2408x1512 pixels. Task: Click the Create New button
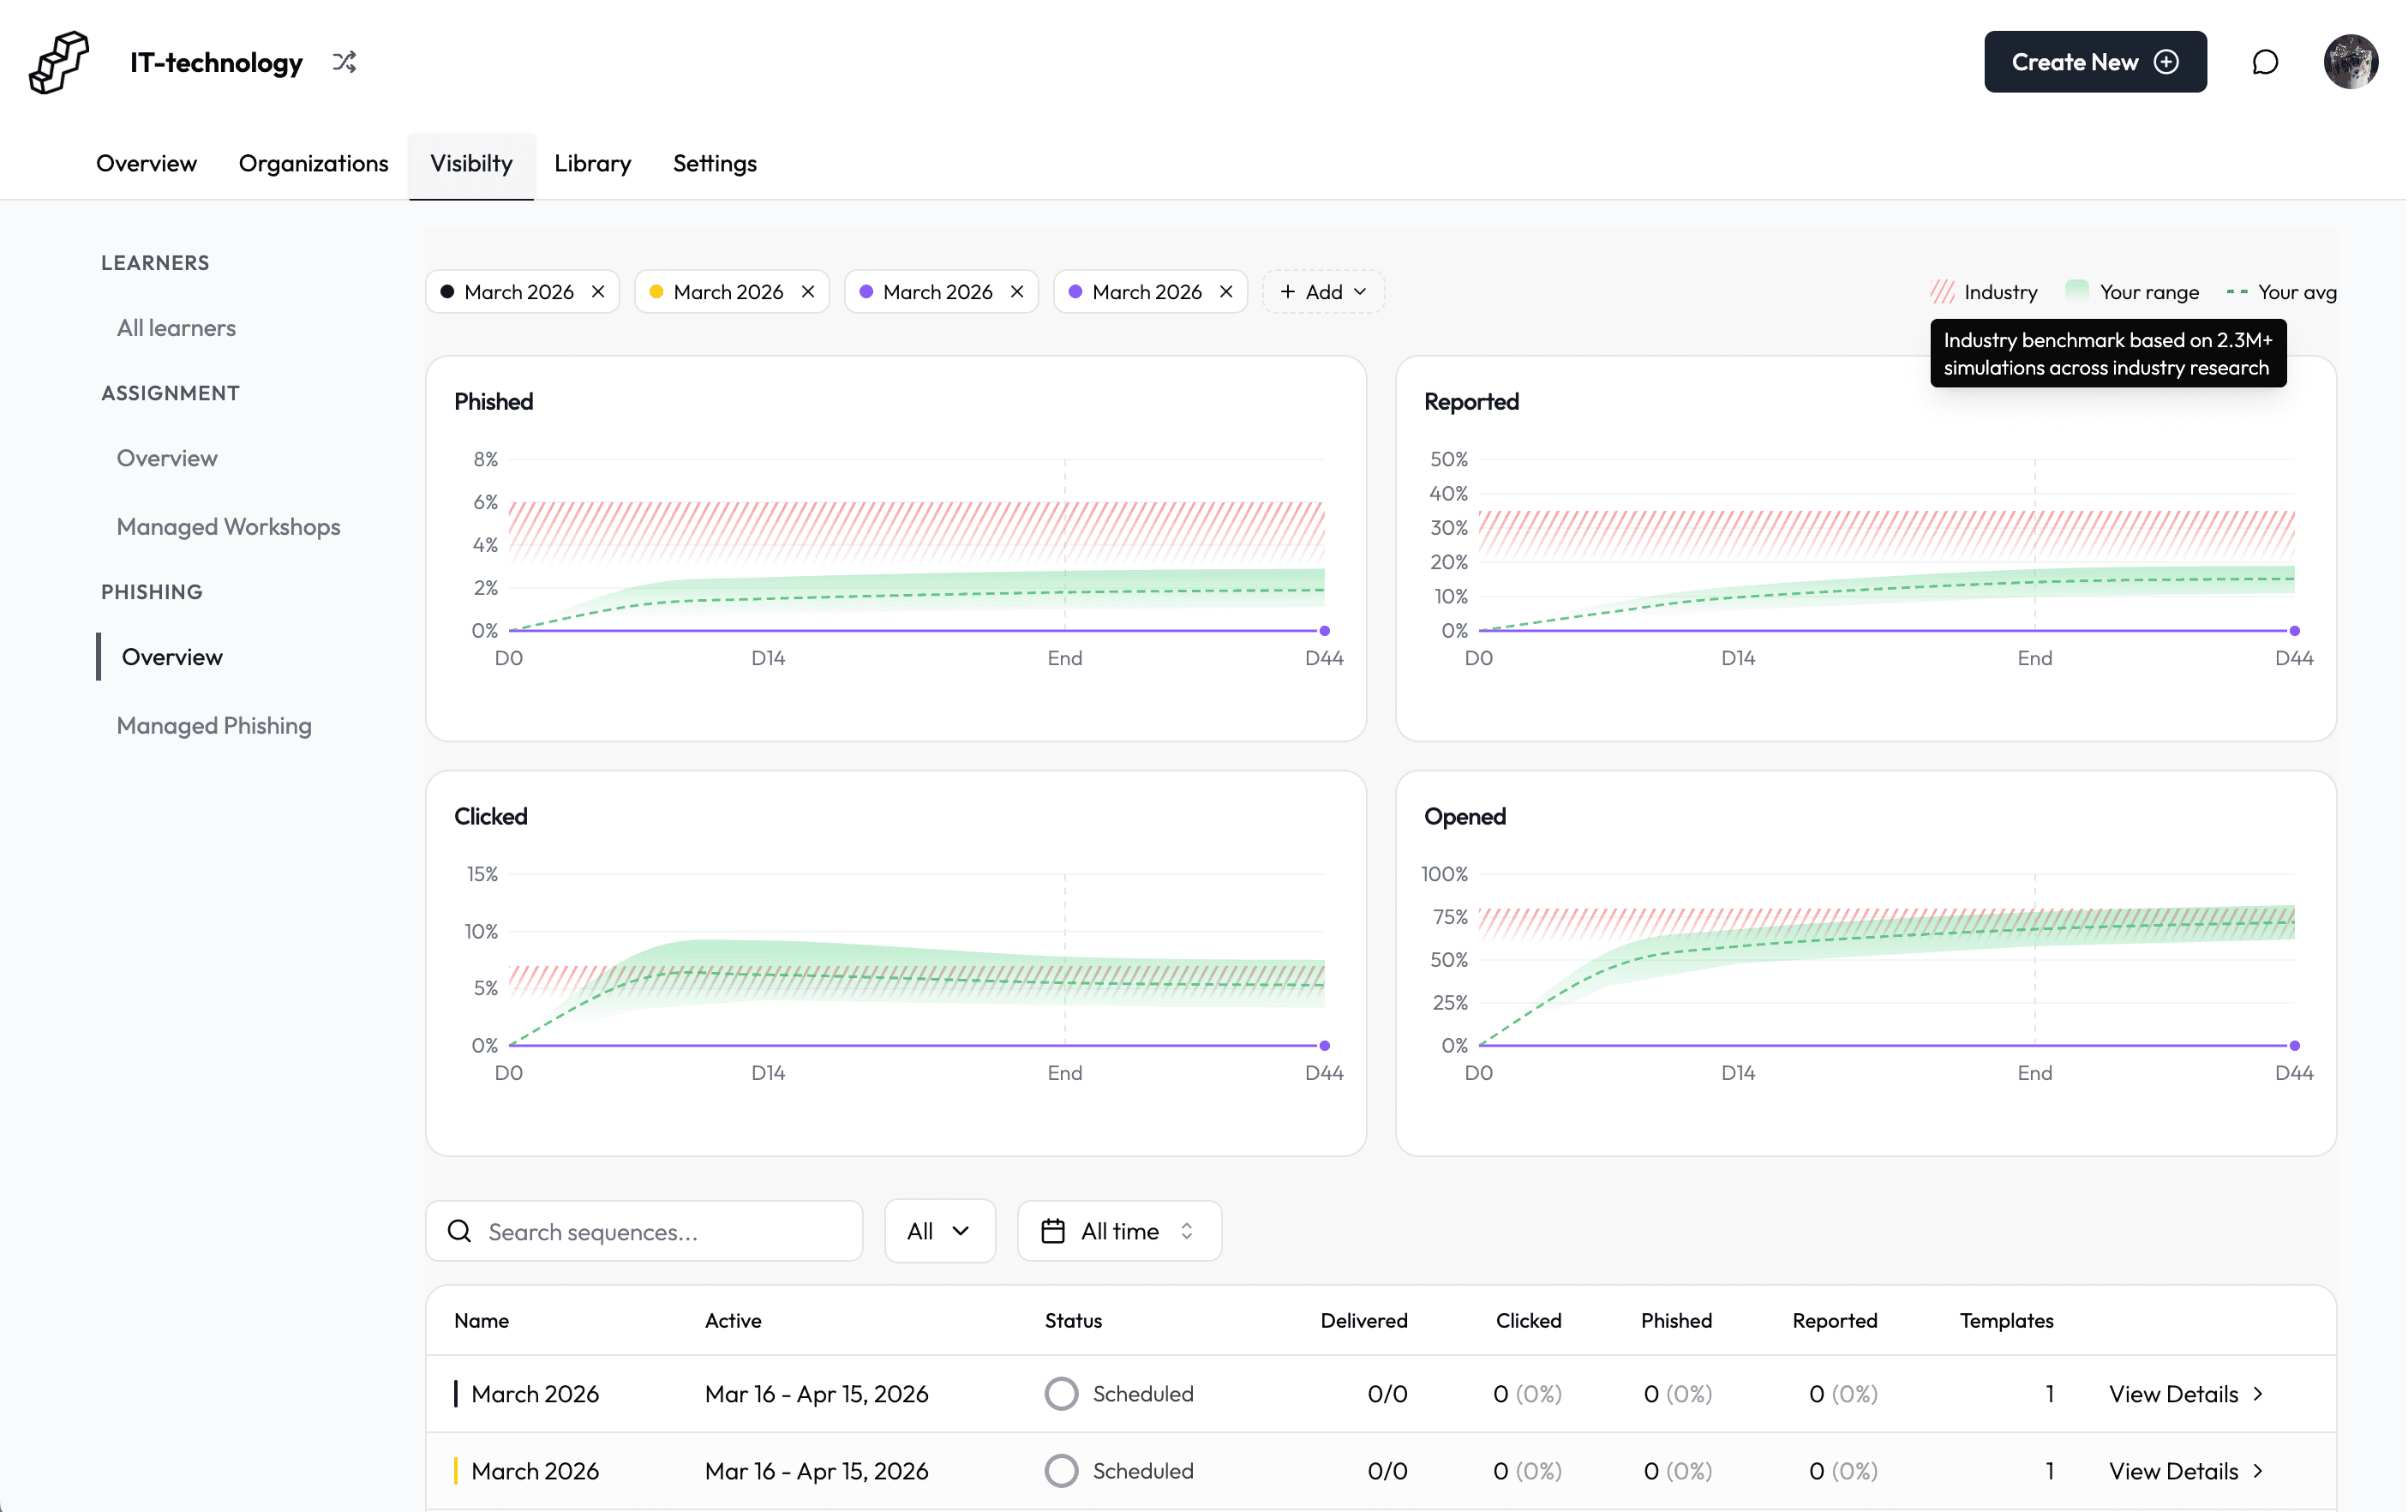(x=2095, y=61)
